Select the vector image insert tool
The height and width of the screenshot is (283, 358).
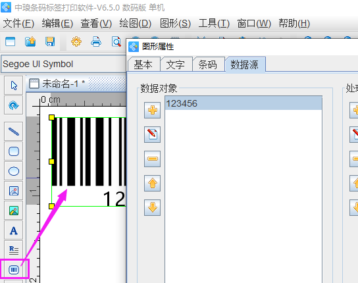(x=14, y=191)
